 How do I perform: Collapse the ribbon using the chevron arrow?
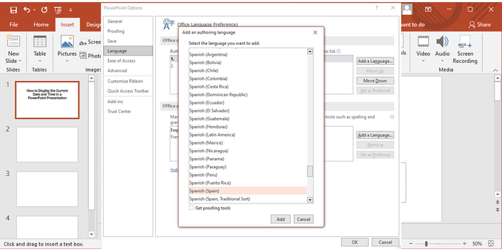[495, 70]
